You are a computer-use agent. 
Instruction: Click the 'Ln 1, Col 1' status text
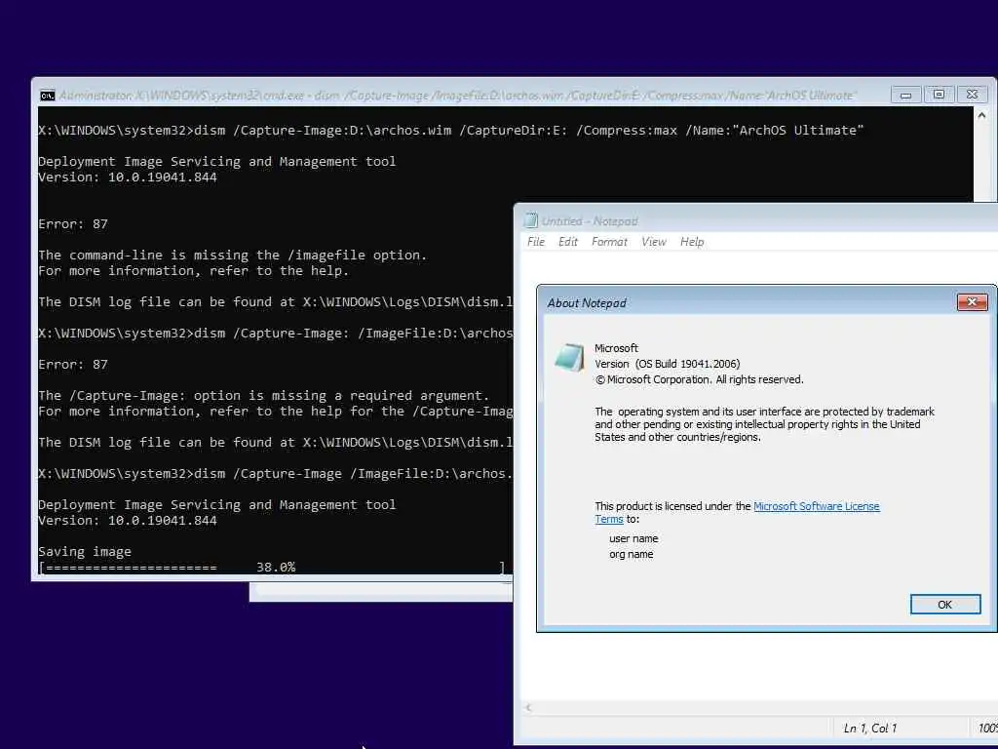tap(870, 728)
